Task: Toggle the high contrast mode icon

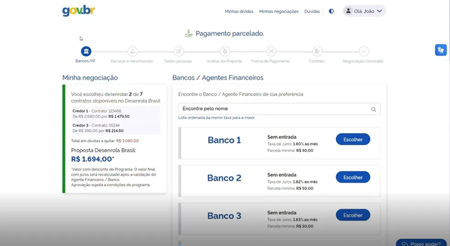Action: pos(331,11)
